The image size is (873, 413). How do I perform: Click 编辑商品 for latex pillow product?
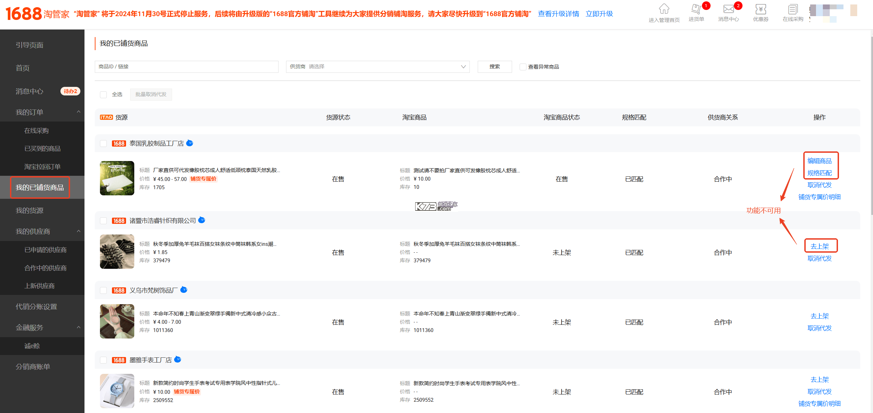tap(819, 161)
